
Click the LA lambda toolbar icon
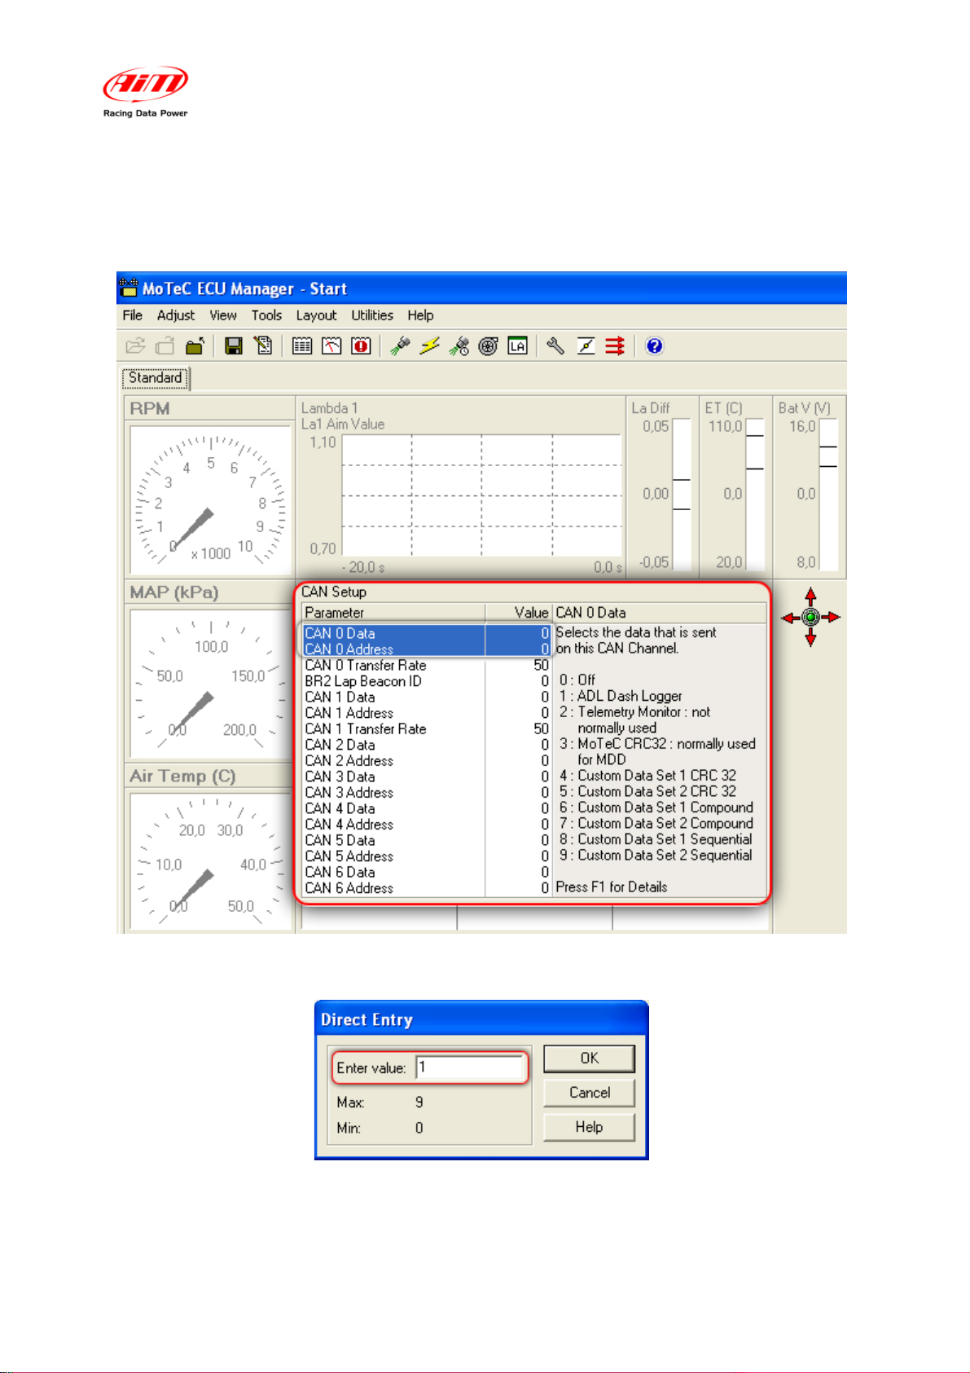517,346
